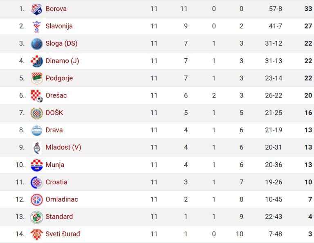Click the Sveti Đurađ team name link
The image size is (314, 243).
pyautogui.click(x=63, y=234)
